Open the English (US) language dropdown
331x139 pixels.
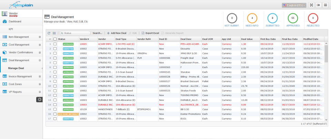294,5
